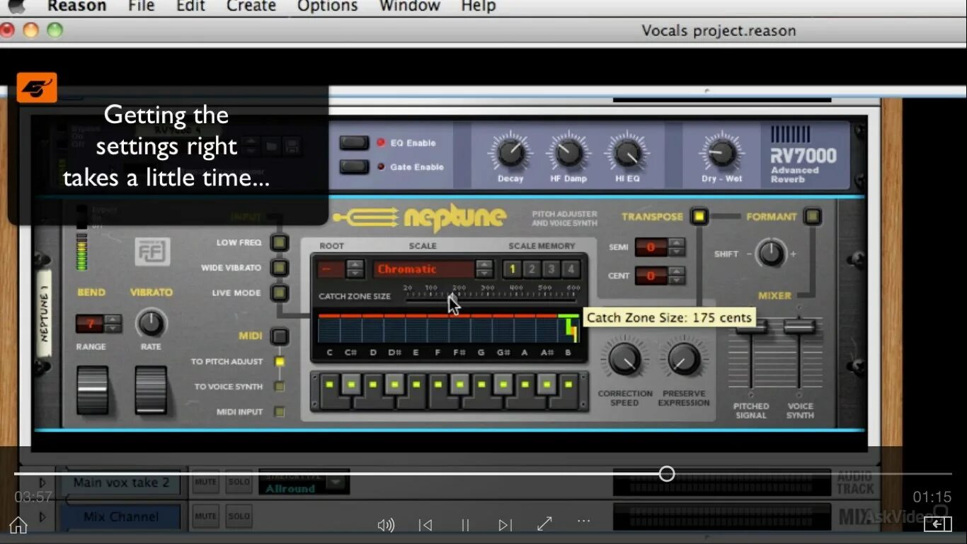Click the RV7000 HF Damp knob
This screenshot has height=544, width=967.
(x=568, y=153)
